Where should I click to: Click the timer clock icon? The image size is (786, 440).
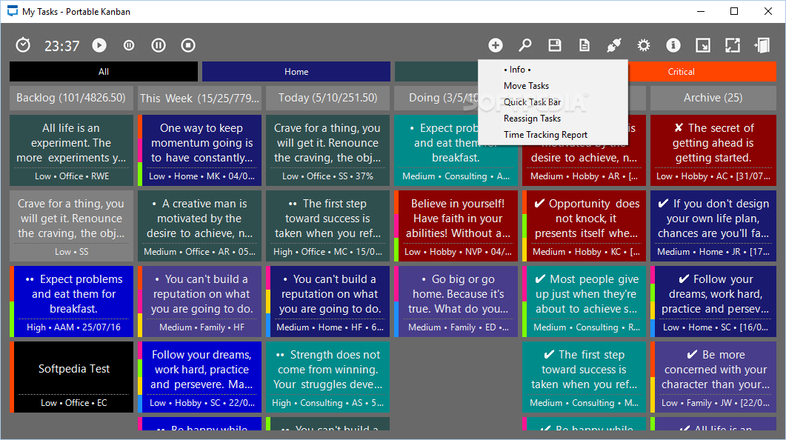(24, 46)
